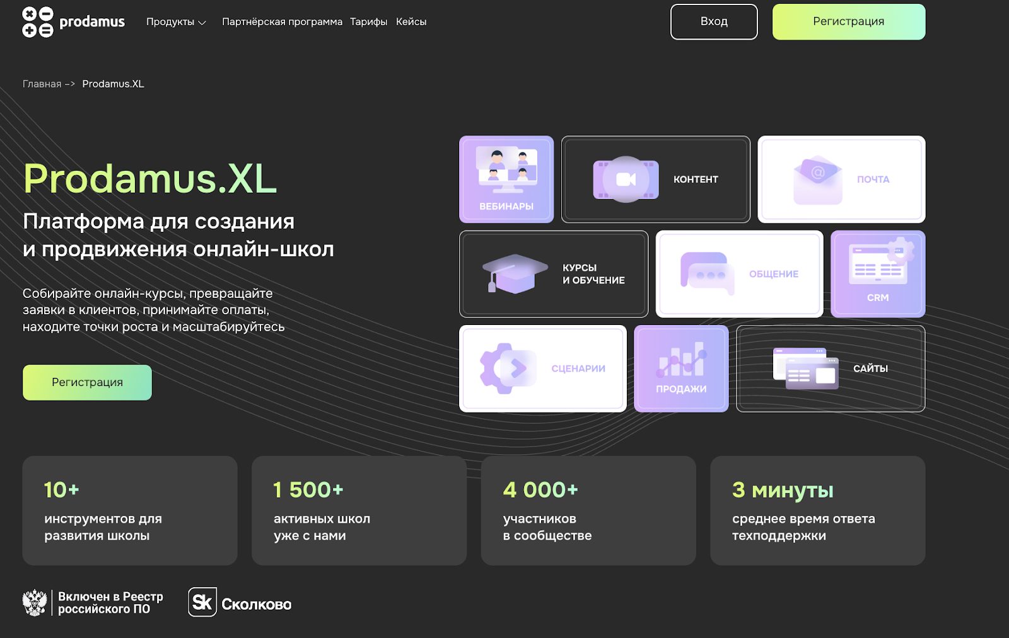Click the Prodamus logo icon

tap(38, 22)
